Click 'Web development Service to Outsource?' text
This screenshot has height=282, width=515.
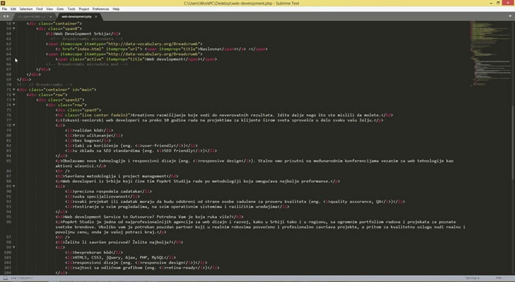click(x=110, y=217)
